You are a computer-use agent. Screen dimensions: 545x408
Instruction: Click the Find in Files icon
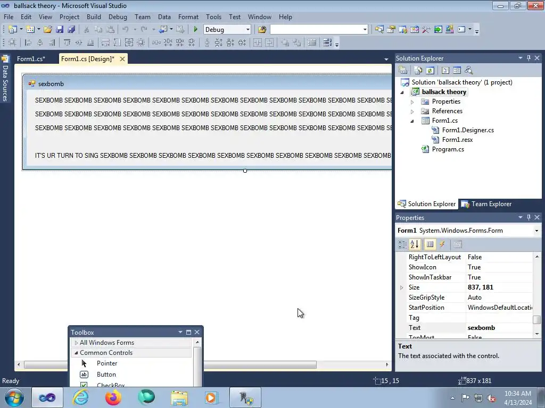click(x=262, y=30)
